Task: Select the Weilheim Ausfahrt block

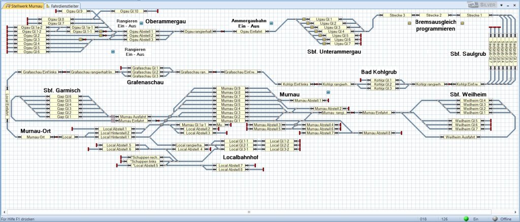Action: 460,137
